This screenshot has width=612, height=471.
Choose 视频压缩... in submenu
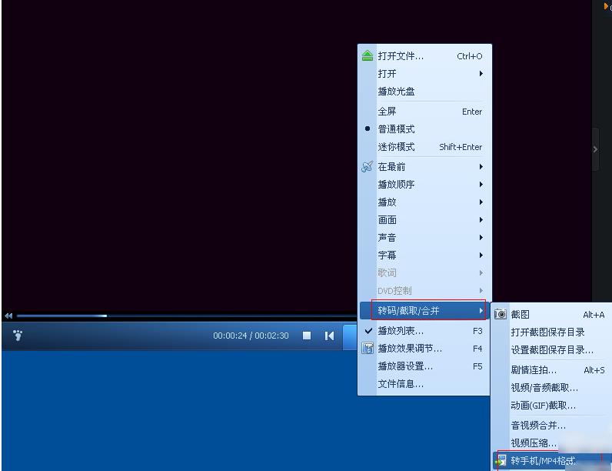click(551, 443)
